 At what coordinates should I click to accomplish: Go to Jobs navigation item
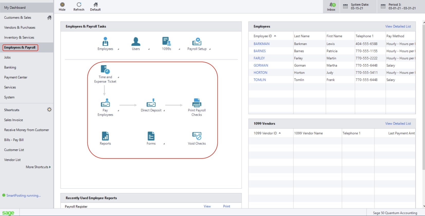7,57
